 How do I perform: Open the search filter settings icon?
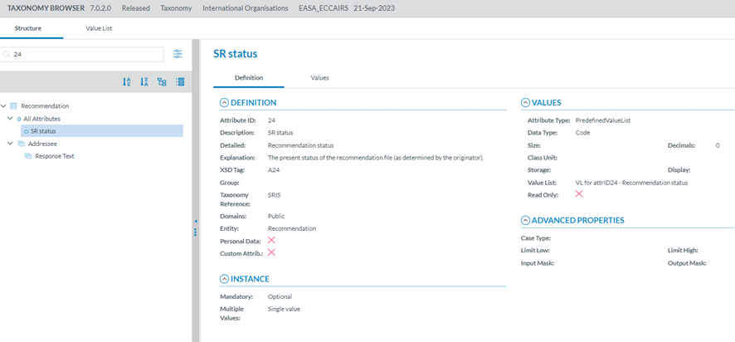(x=178, y=54)
